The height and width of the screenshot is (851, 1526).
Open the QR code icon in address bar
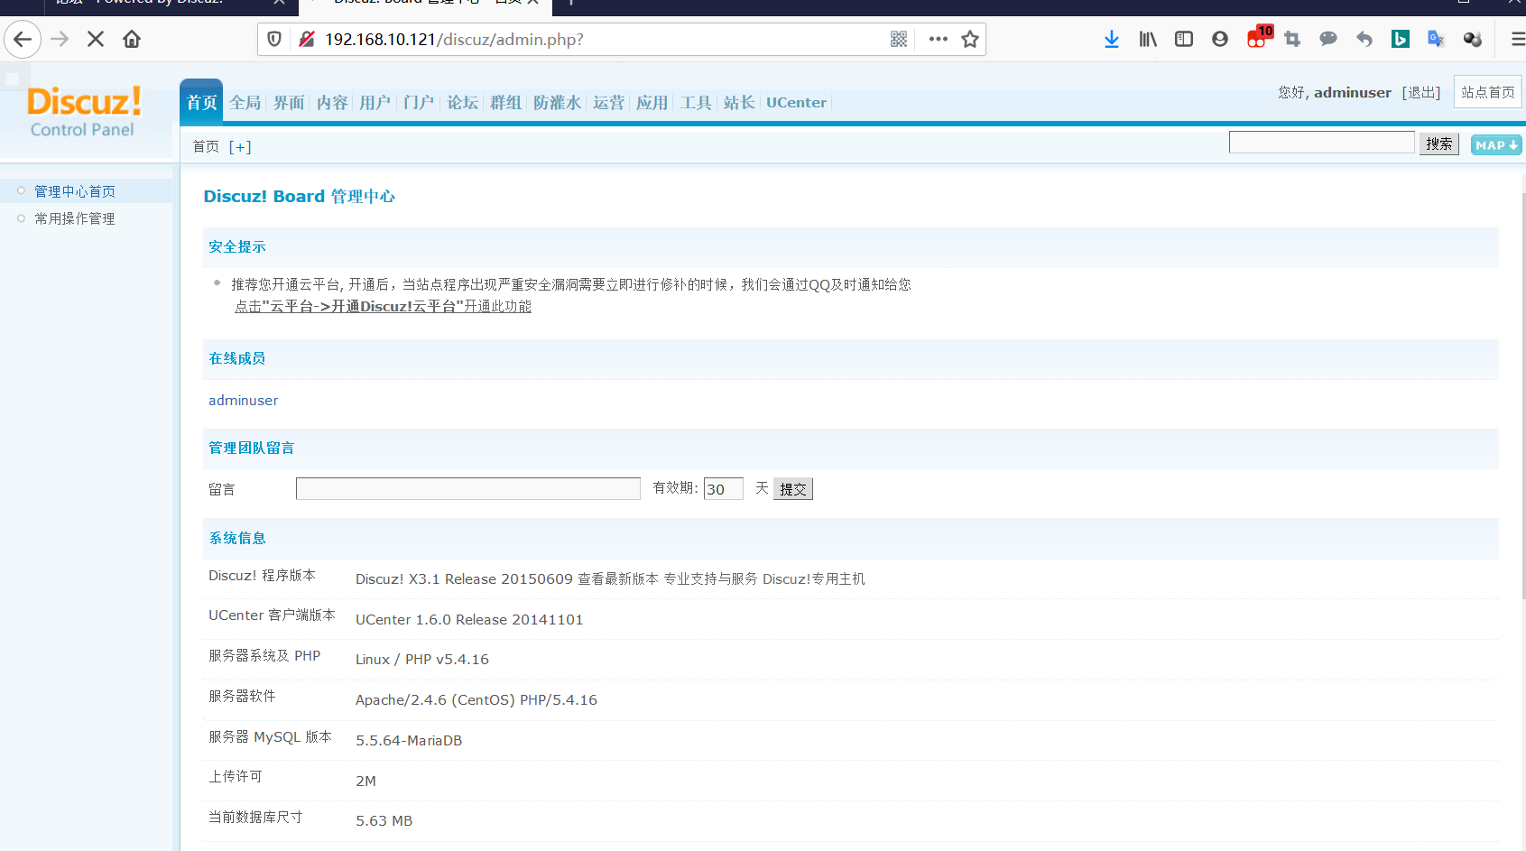pos(899,40)
